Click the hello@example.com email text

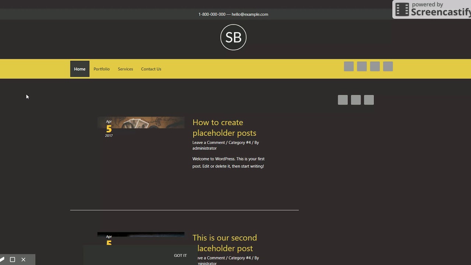pos(250,14)
